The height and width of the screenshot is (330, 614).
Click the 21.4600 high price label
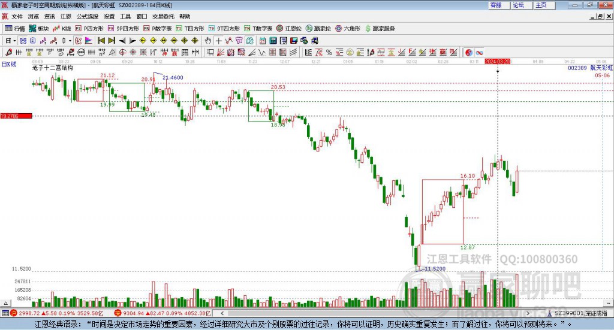click(x=173, y=77)
